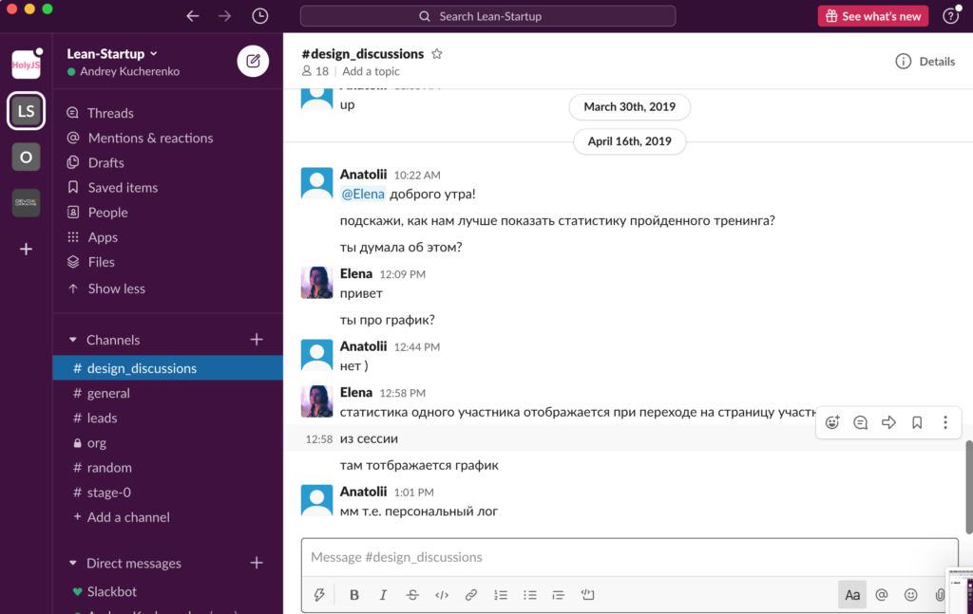Toggle inline code formatting
The image size is (973, 614).
click(x=441, y=595)
